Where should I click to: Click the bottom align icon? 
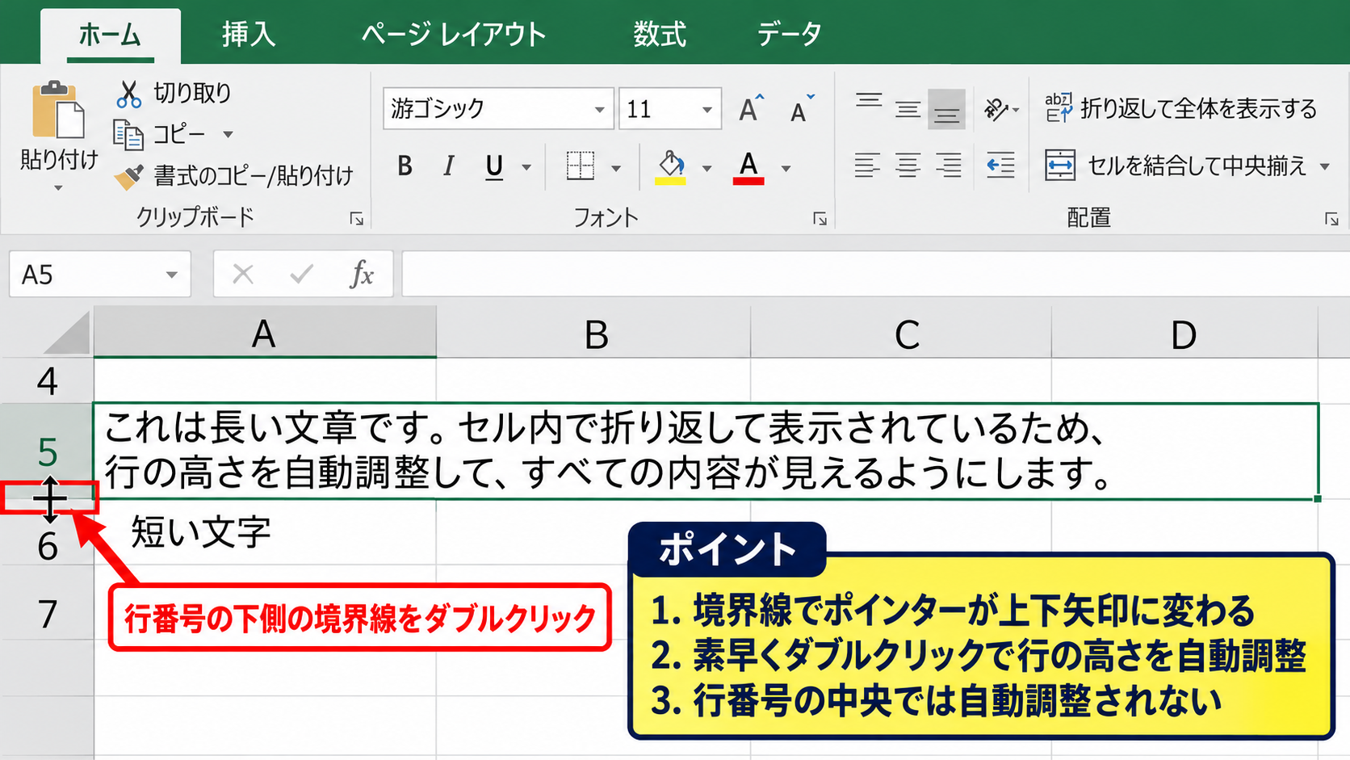pyautogui.click(x=946, y=109)
